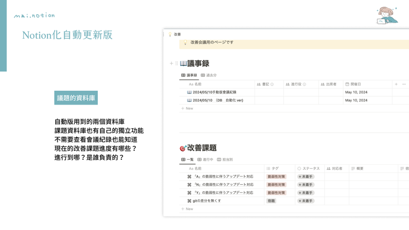Image resolution: width=409 pixels, height=230 pixels.
Task: Click the target icon beside 改善課題 title
Action: (x=183, y=148)
